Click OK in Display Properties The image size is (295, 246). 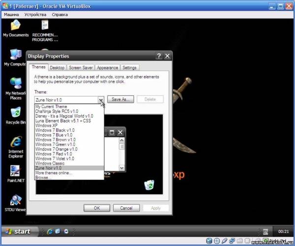click(x=97, y=208)
